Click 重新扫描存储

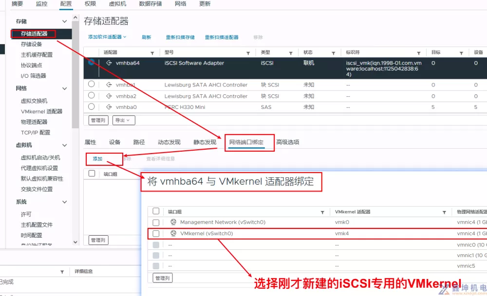tap(180, 37)
